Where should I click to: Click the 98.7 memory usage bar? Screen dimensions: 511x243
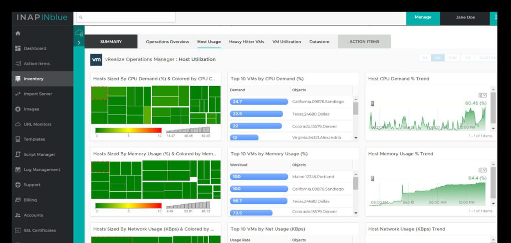[259, 201]
